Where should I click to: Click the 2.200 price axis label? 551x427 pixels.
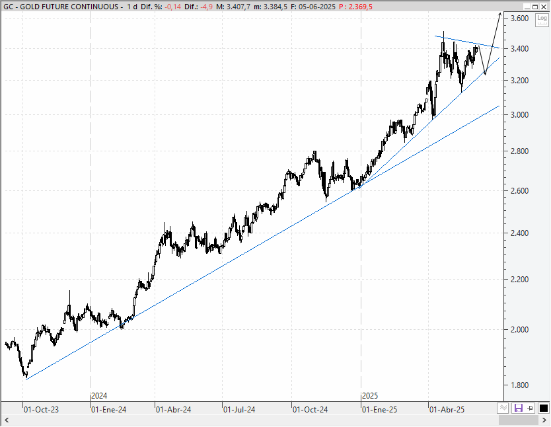pos(519,280)
